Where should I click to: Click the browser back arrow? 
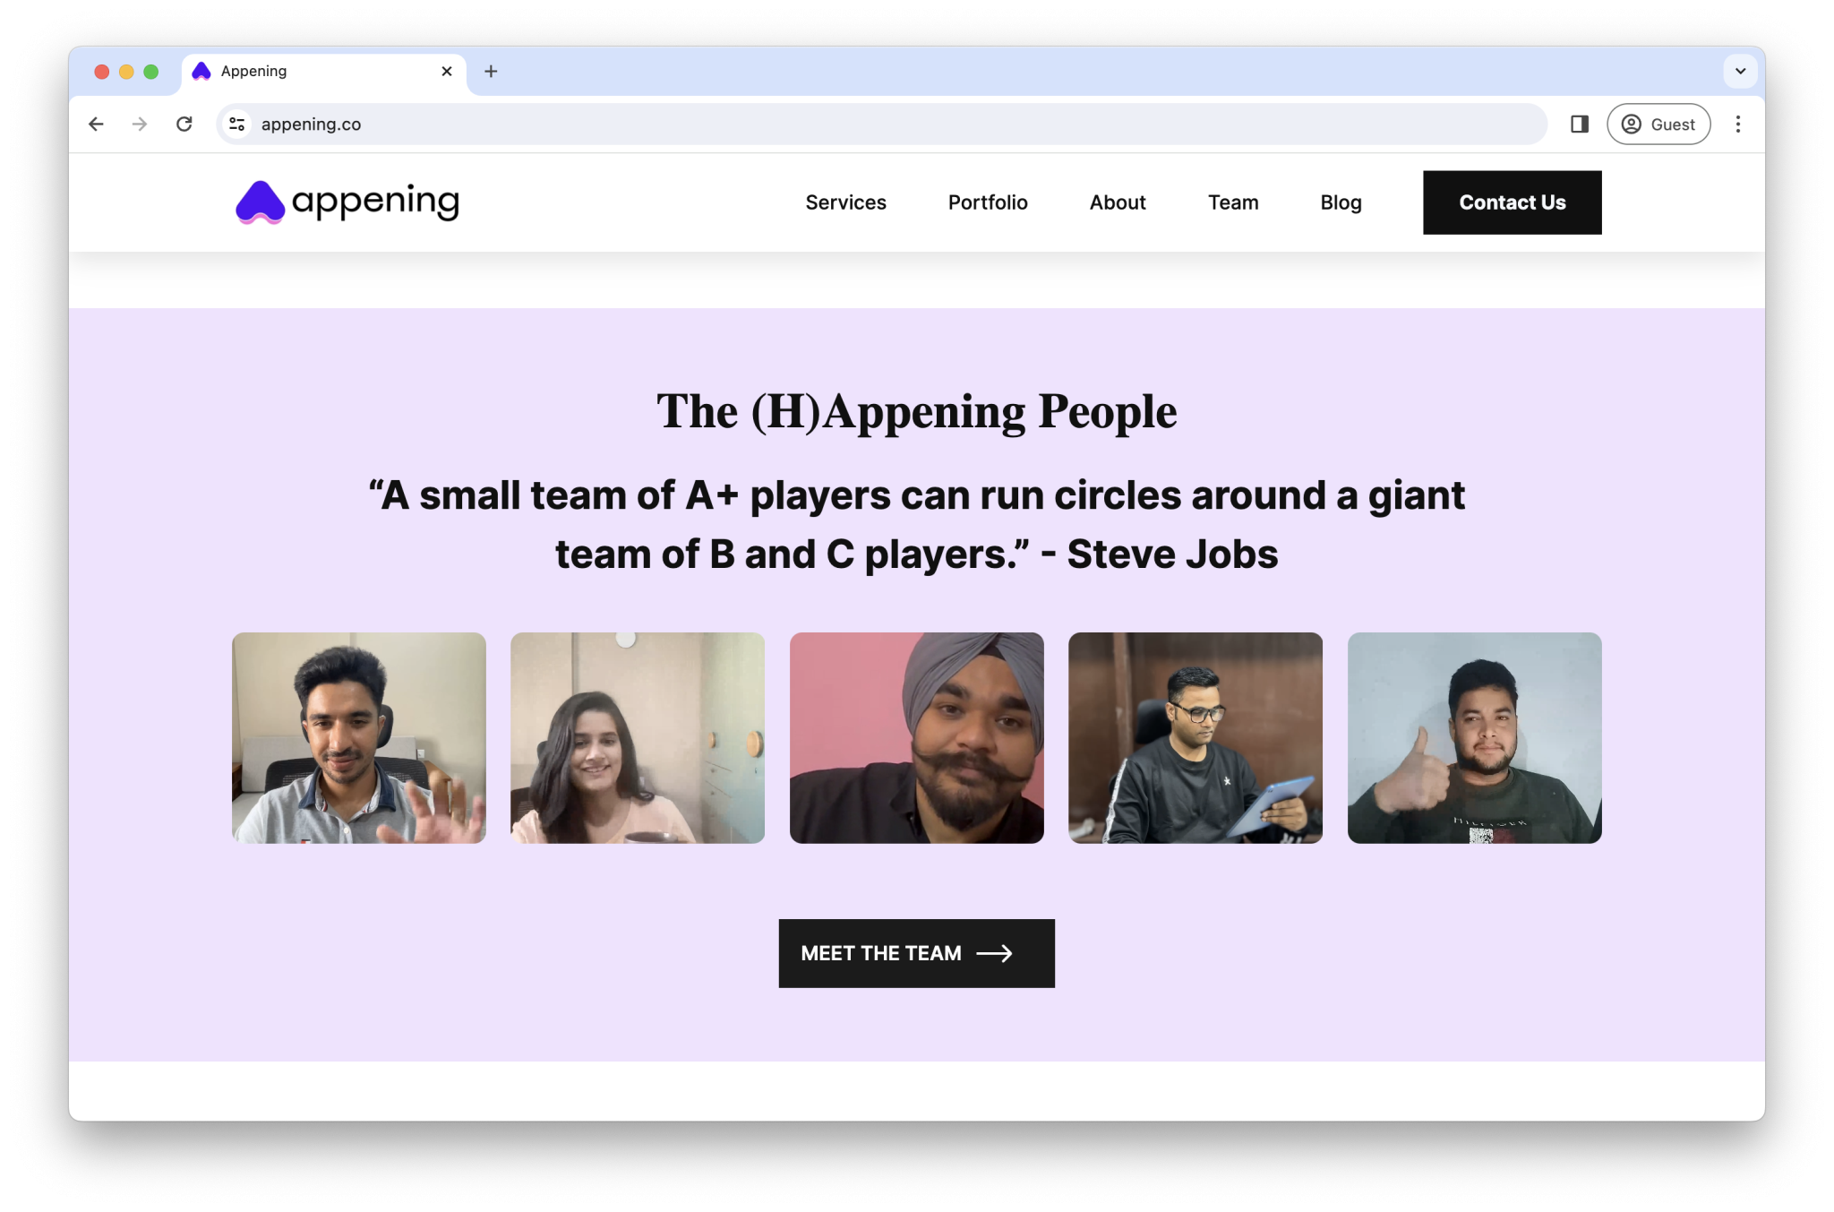click(96, 125)
